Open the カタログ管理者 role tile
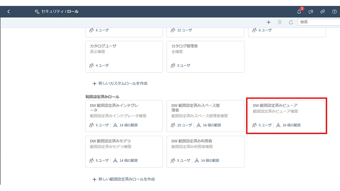This screenshot has height=191, width=340. 205,56
